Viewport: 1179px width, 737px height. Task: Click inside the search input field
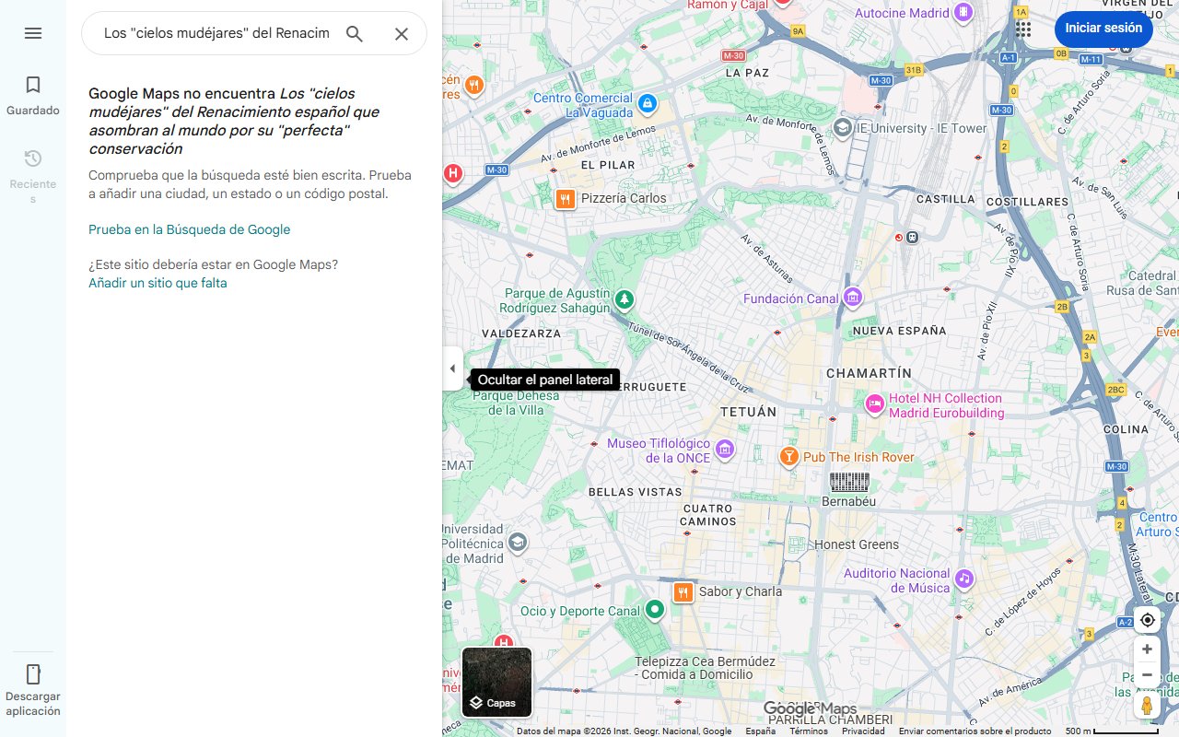212,32
